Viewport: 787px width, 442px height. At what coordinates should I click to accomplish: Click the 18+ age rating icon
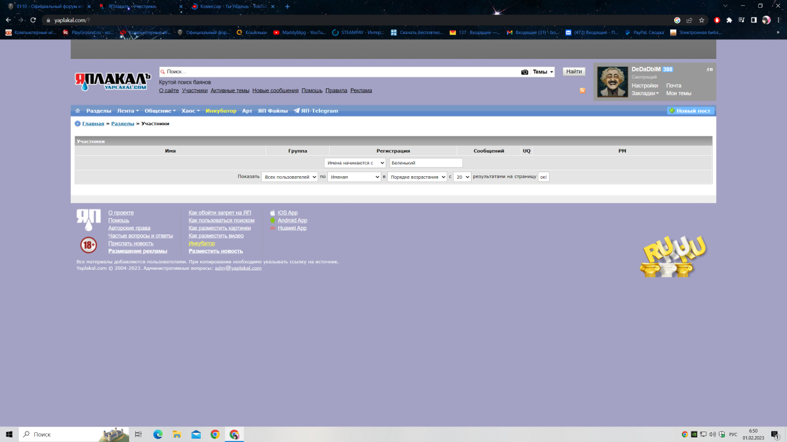(89, 246)
